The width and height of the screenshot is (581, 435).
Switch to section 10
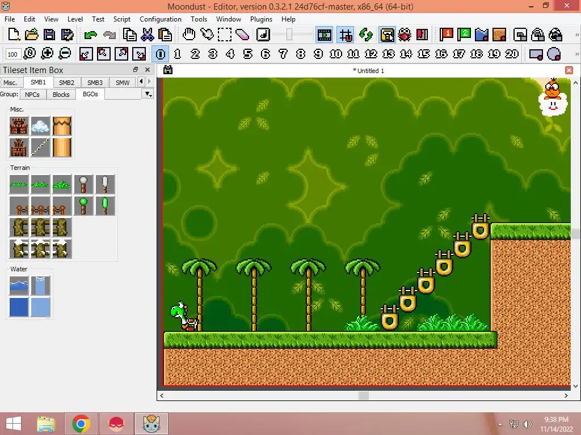(x=336, y=54)
